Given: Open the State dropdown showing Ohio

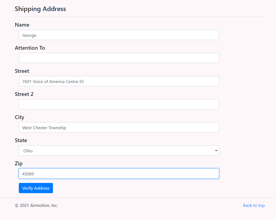Looking at the screenshot, I should click(119, 150).
